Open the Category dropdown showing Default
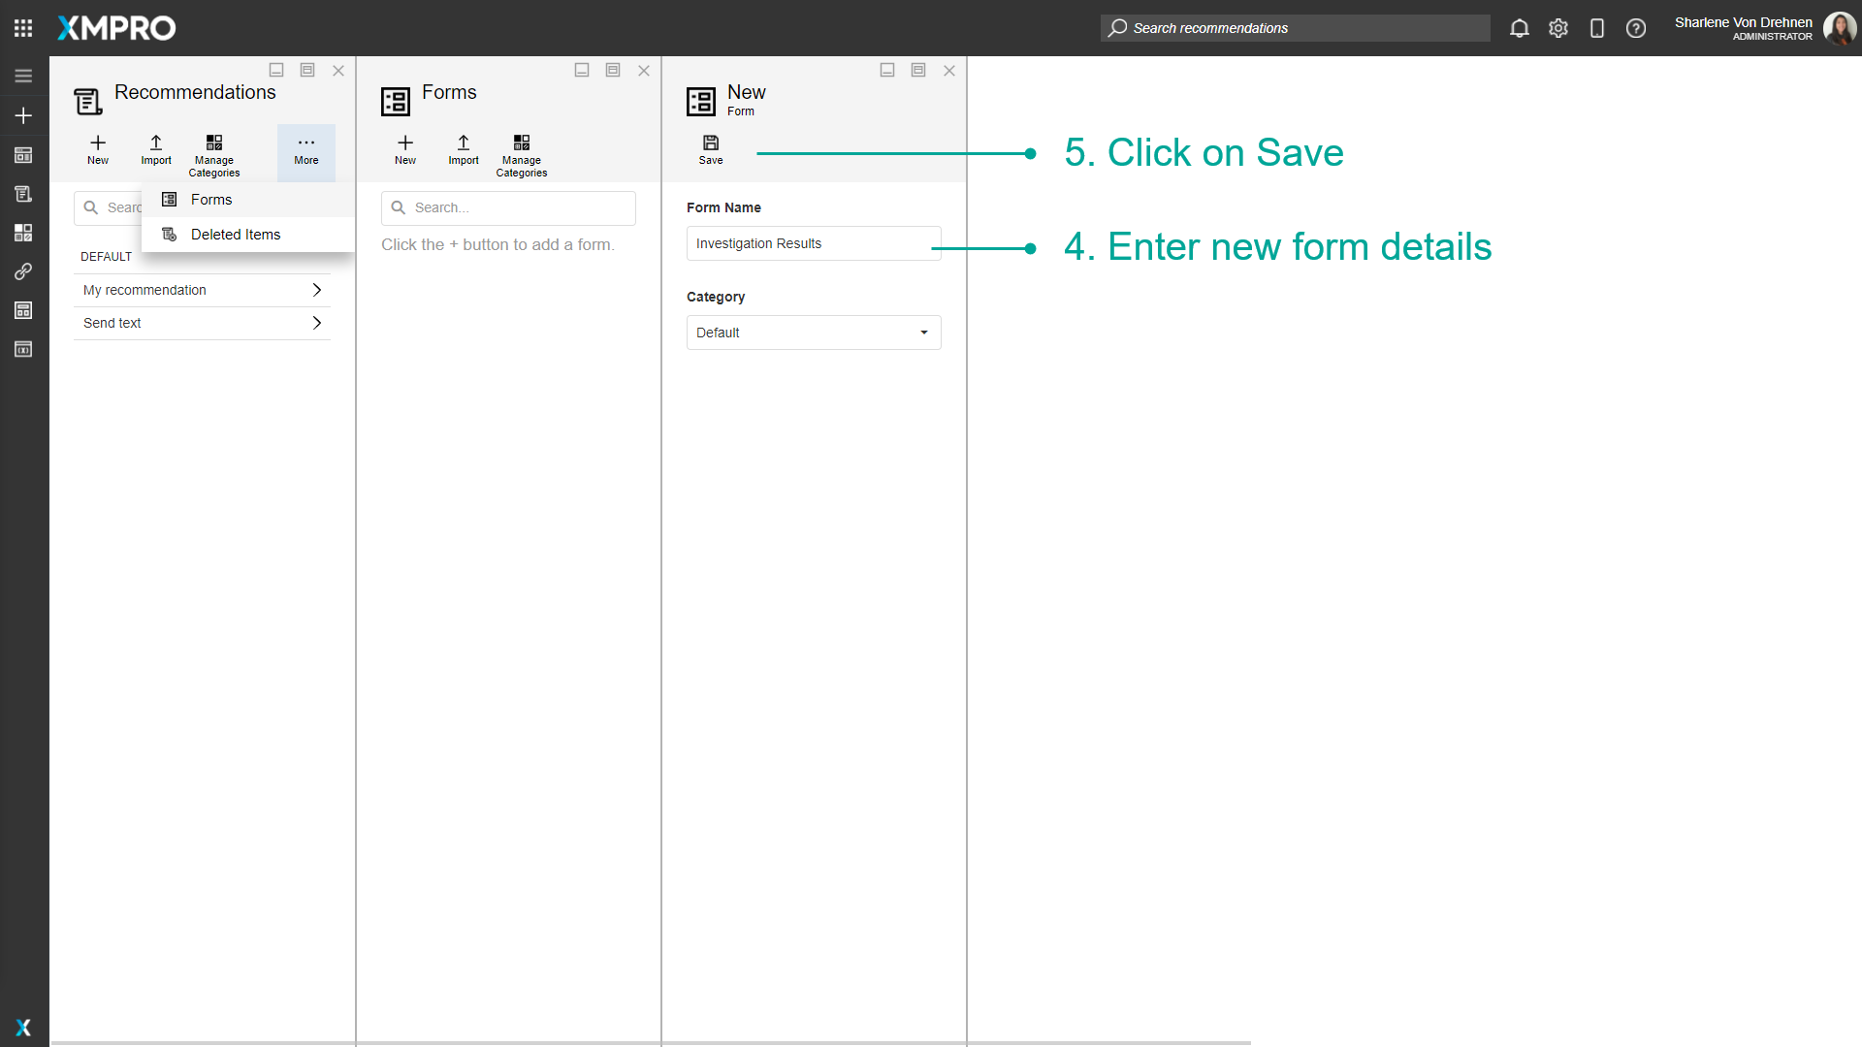This screenshot has height=1047, width=1862. tap(813, 333)
